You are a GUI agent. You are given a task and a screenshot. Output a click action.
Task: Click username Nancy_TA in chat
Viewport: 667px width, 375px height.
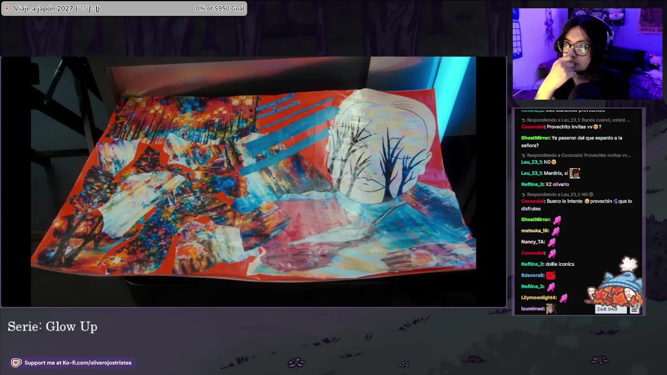(533, 242)
